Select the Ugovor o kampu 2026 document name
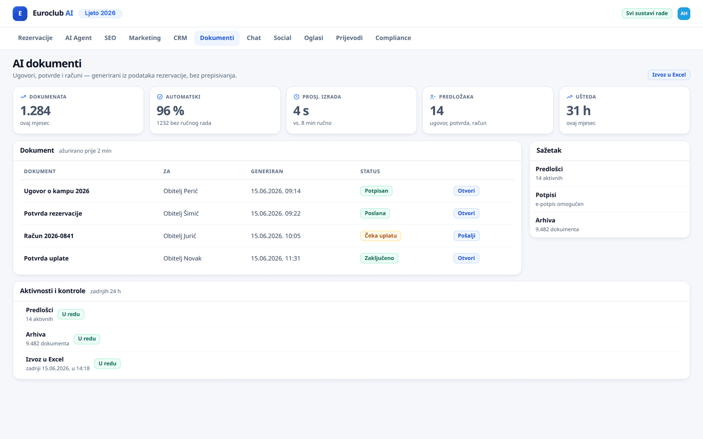This screenshot has width=703, height=439. (57, 191)
